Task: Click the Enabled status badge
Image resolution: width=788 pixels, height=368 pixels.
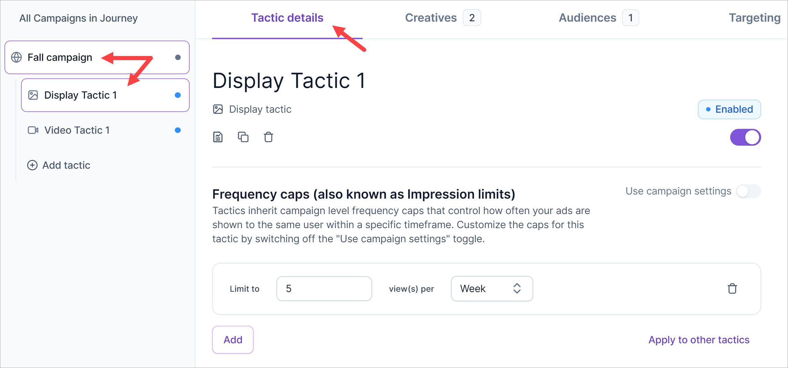Action: tap(729, 109)
